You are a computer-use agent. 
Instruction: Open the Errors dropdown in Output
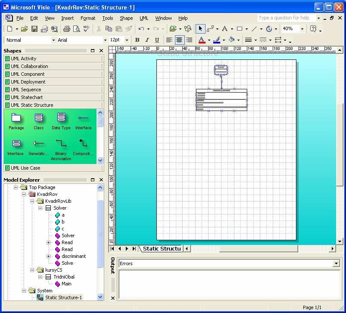[x=336, y=263]
